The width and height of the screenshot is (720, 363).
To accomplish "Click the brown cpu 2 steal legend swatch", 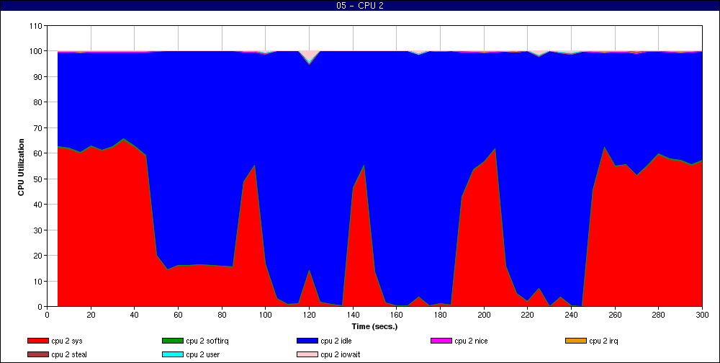I will (37, 355).
